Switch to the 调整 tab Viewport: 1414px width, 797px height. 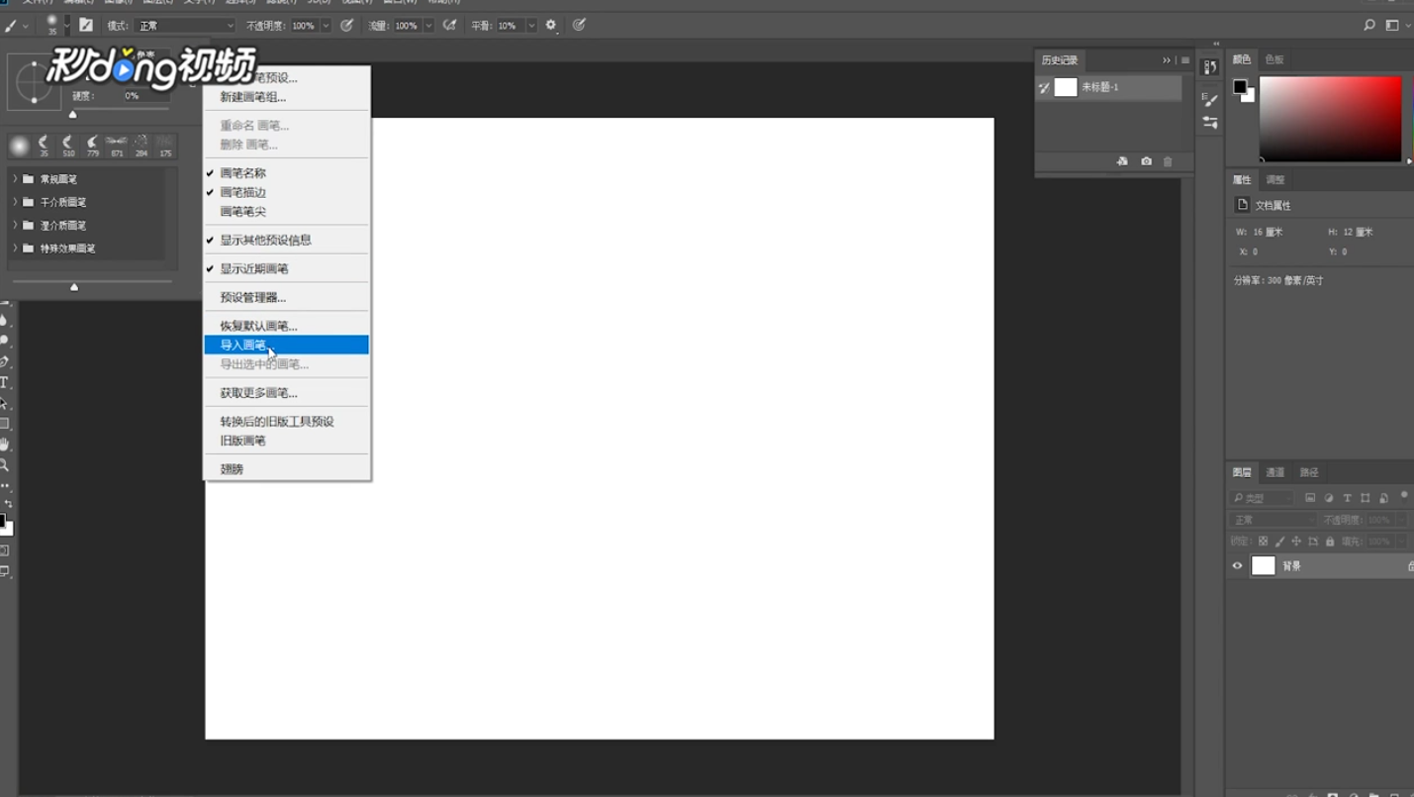tap(1275, 180)
